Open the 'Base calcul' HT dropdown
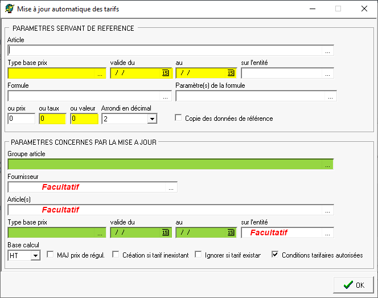The width and height of the screenshot is (378, 298). (x=35, y=255)
